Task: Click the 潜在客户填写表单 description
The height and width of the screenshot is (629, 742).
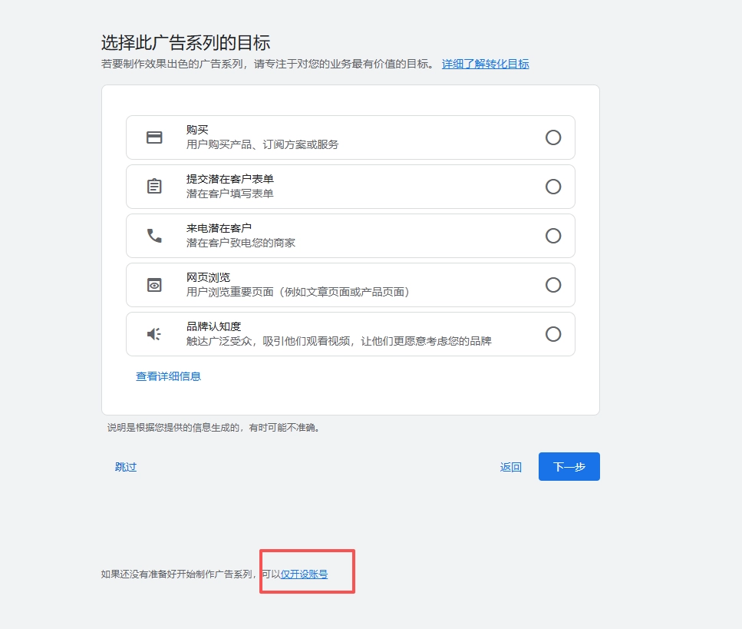Action: pos(230,194)
